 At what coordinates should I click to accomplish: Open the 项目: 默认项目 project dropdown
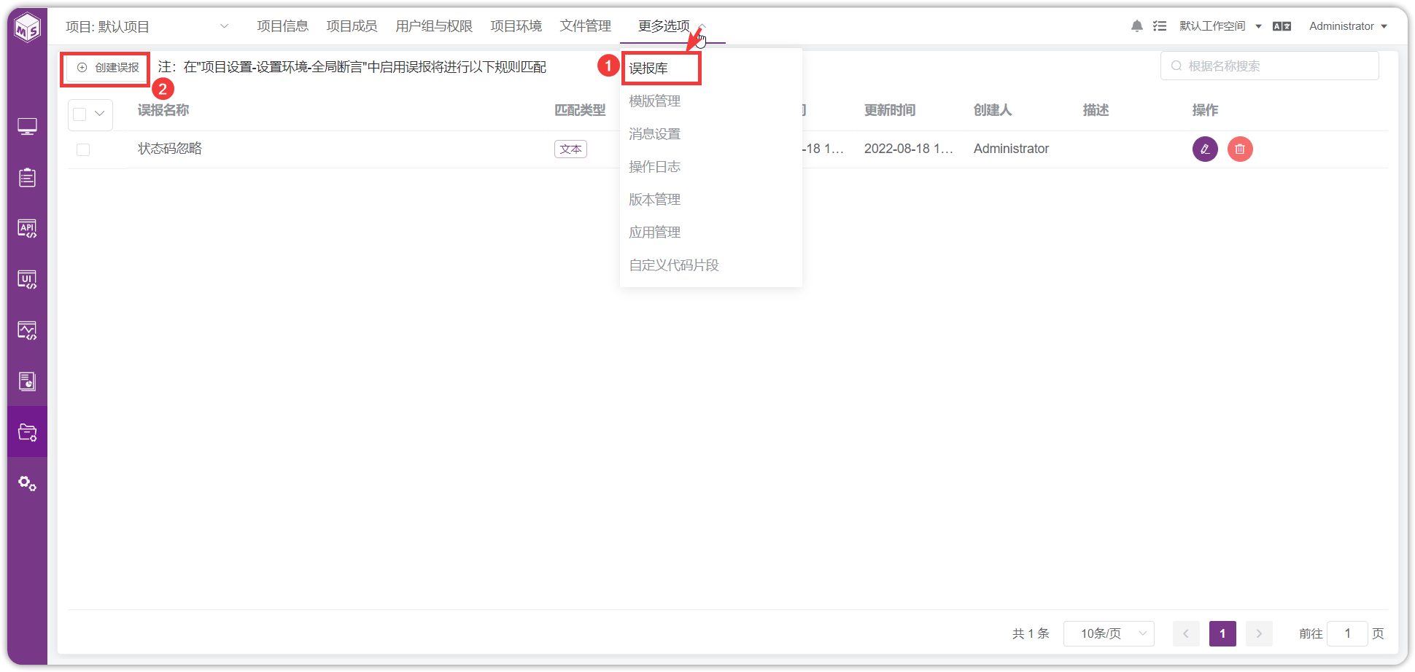tap(147, 27)
